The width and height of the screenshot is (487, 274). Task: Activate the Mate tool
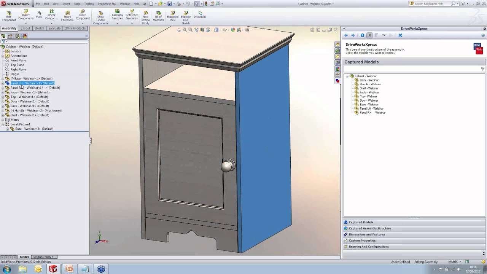[39, 14]
